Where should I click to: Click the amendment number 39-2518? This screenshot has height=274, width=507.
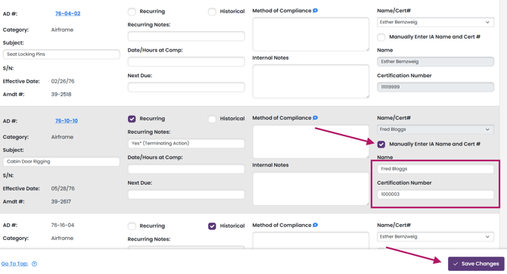pos(61,94)
